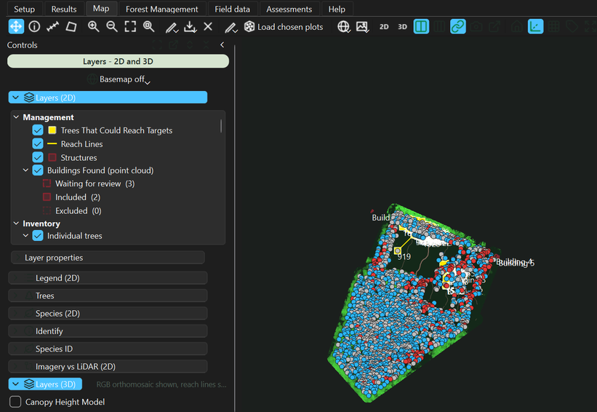Screen dimensions: 597x412
Task: Expand the Species ID section
Action: pyautogui.click(x=108, y=349)
